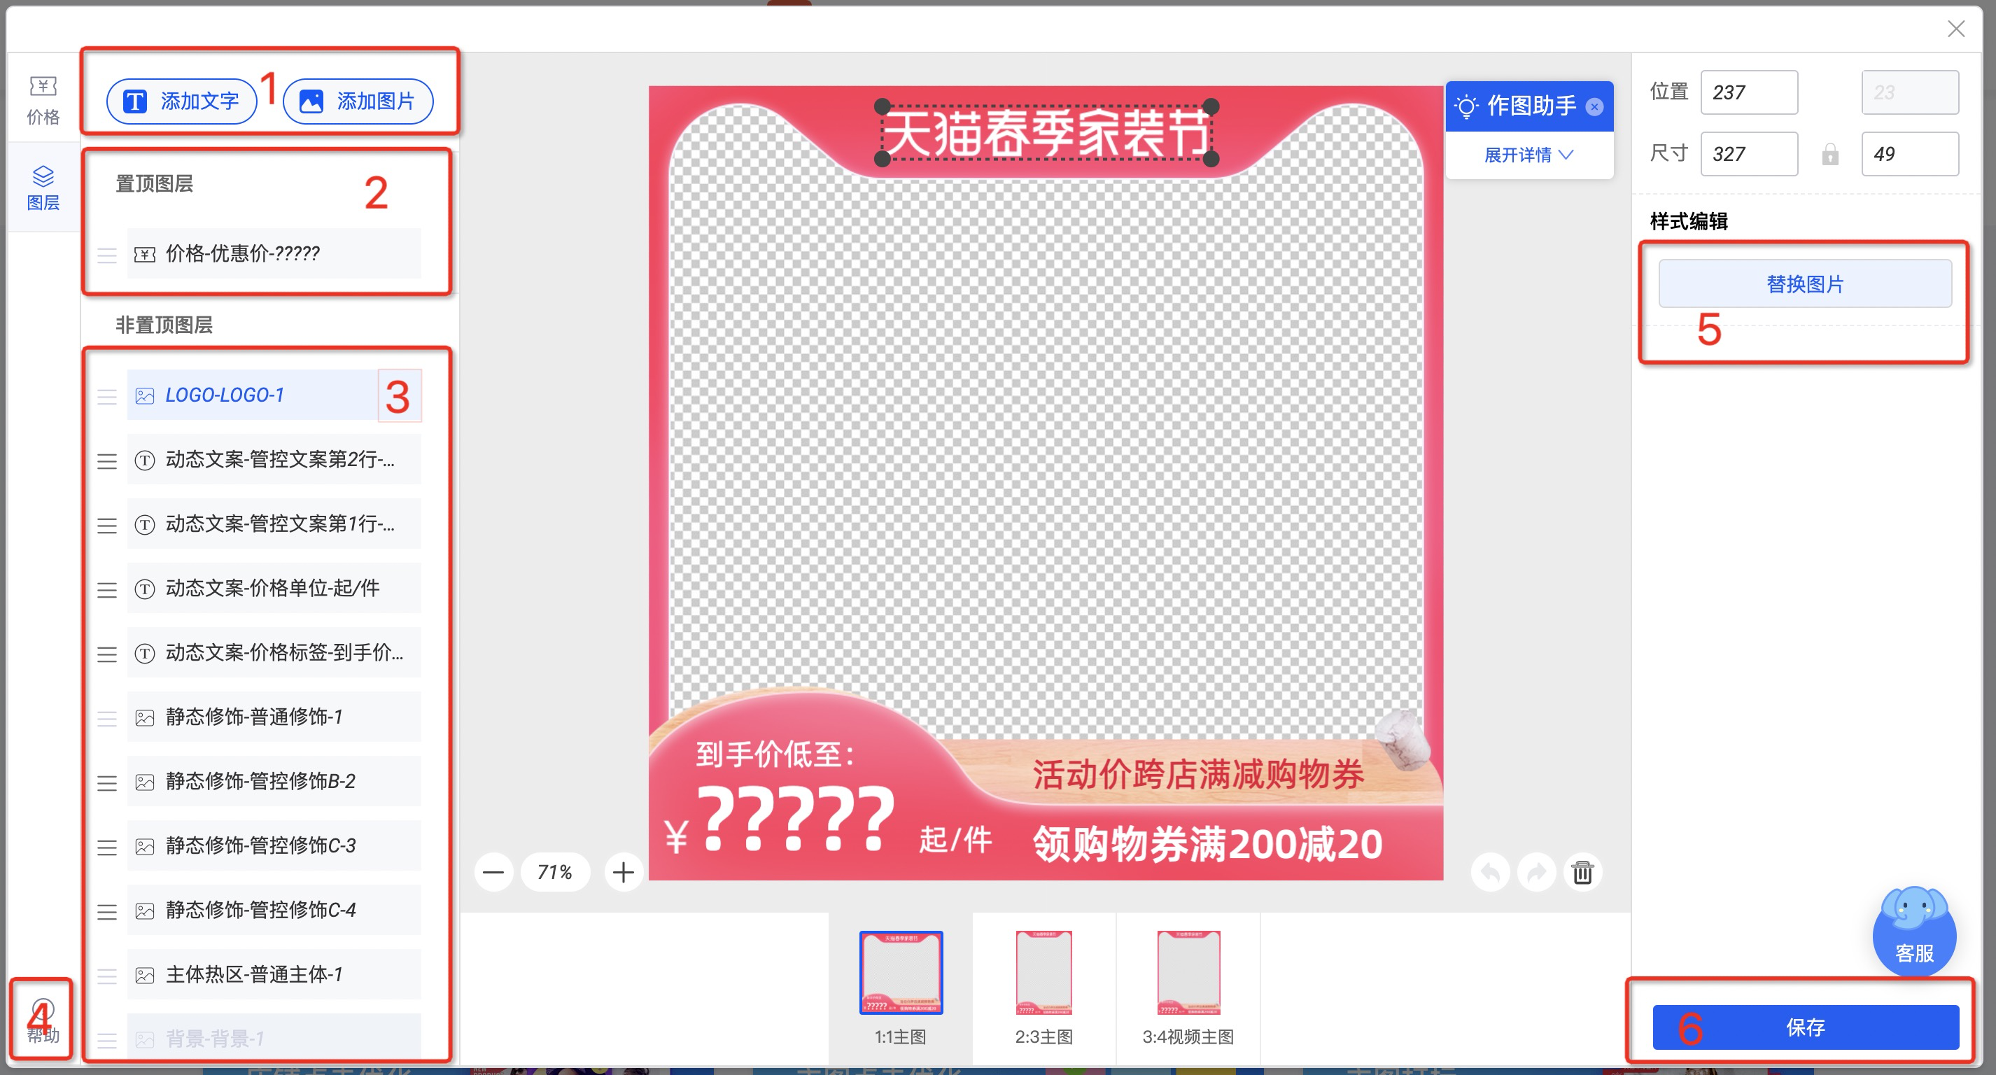
Task: Click the 替换图片 replace image button
Action: pyautogui.click(x=1804, y=283)
